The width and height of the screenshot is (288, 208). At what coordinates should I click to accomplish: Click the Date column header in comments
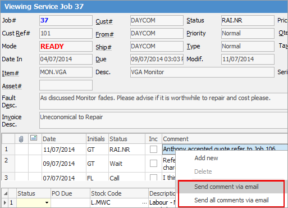[x=64, y=139]
